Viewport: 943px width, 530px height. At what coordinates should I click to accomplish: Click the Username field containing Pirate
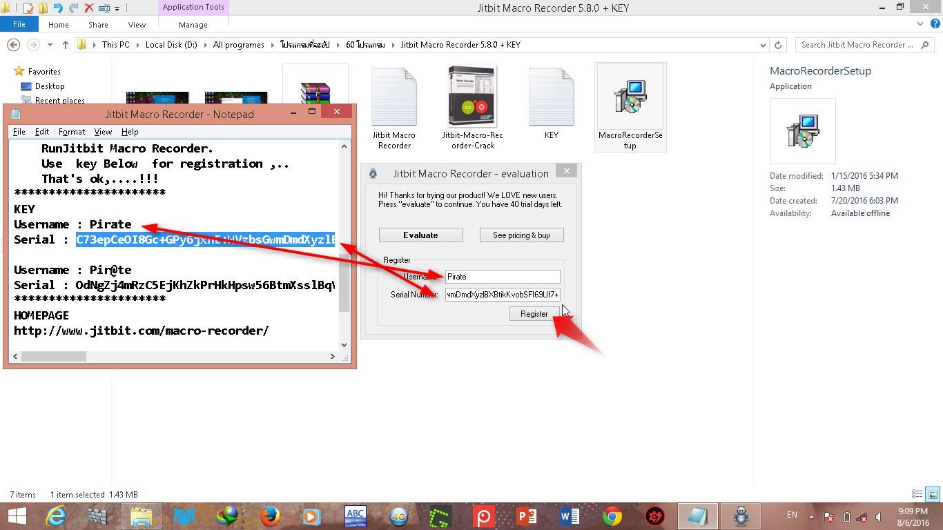click(x=503, y=277)
